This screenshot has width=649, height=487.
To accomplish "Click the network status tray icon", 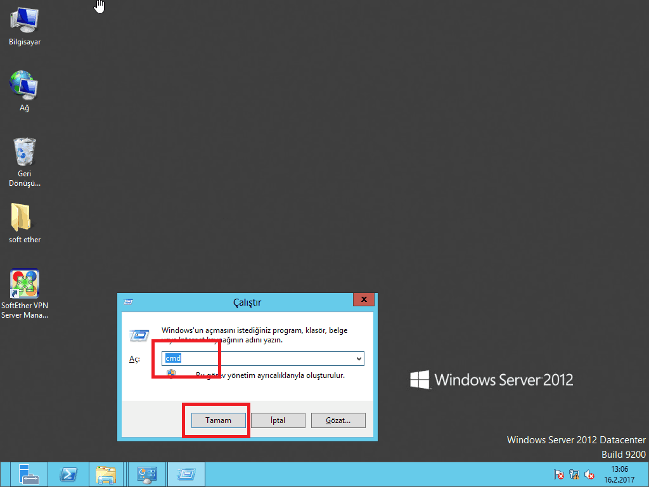I will pos(574,474).
